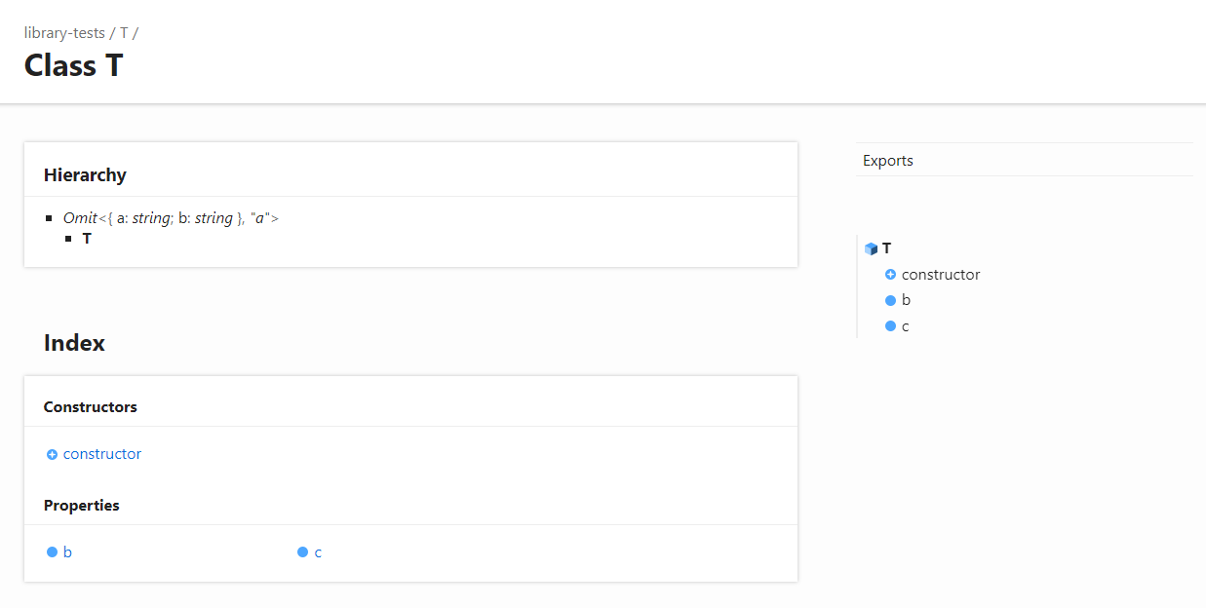Viewport: 1206px width, 608px height.
Task: Click the blue cube icon beside T in Exports
Action: pyautogui.click(x=871, y=248)
